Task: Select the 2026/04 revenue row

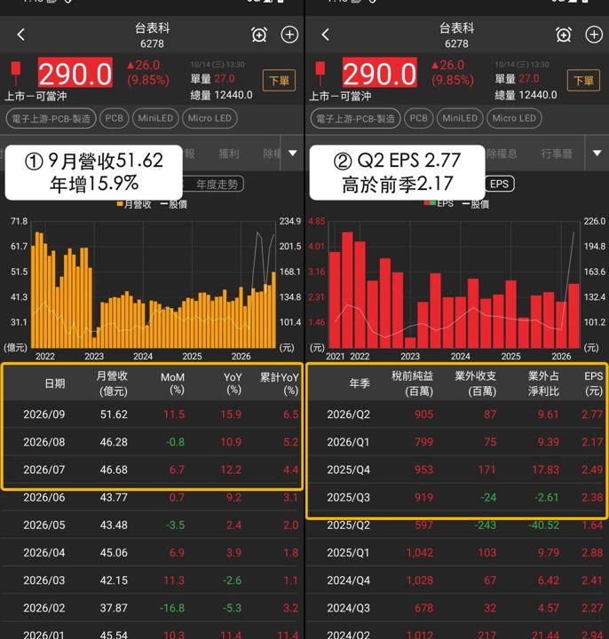Action: (x=152, y=553)
